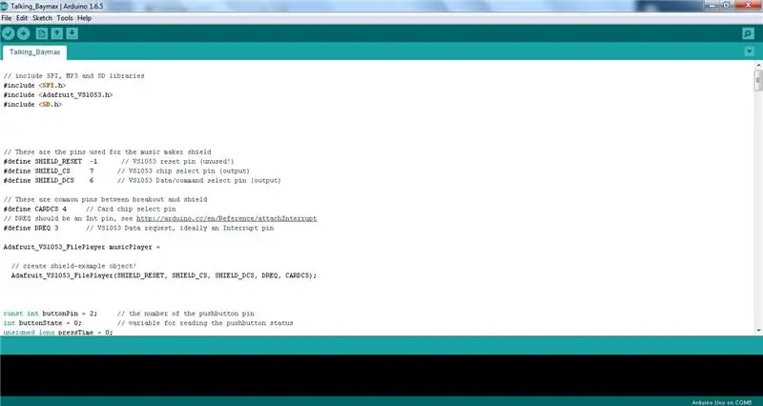Follow the arduino.cc attachInterrupt link
This screenshot has width=763, height=406.
point(226,218)
